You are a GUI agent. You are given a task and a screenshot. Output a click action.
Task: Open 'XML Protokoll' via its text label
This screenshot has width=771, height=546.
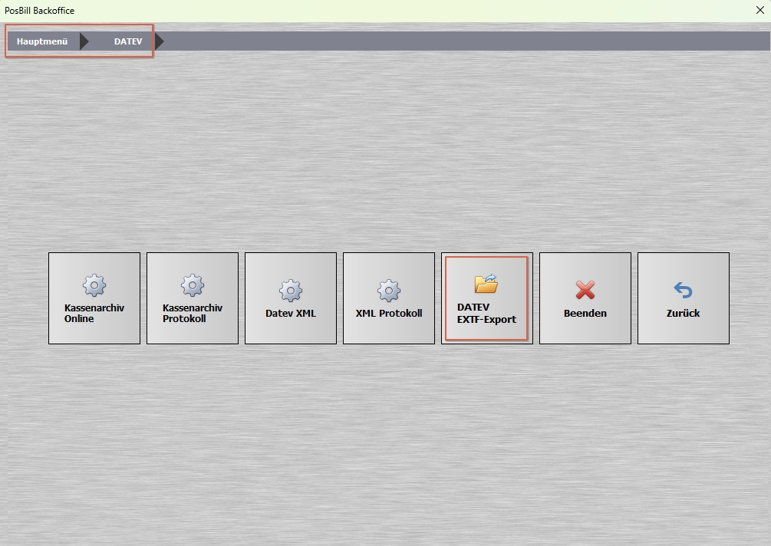tap(389, 314)
